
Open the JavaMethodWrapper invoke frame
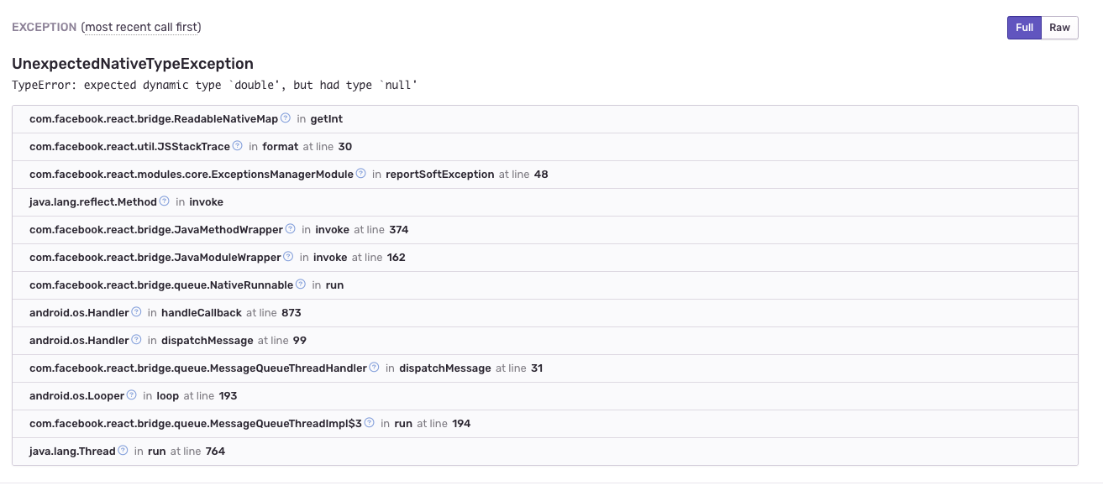(x=545, y=230)
